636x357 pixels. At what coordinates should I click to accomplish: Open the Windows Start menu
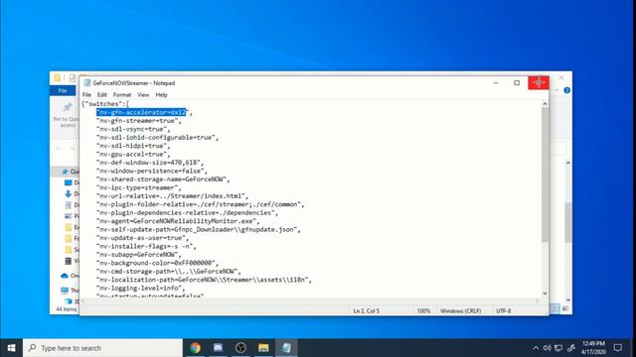pyautogui.click(x=11, y=348)
